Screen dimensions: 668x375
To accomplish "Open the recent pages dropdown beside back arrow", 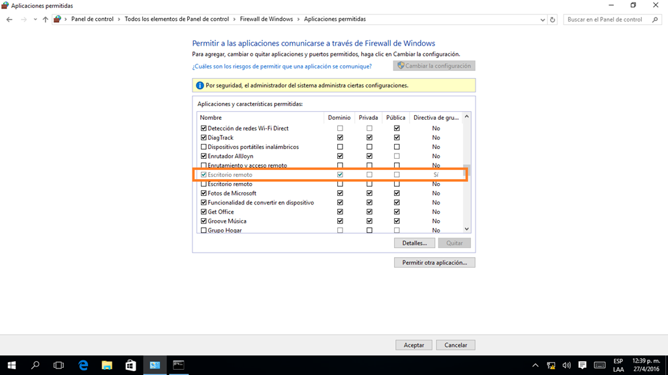I will 34,20.
